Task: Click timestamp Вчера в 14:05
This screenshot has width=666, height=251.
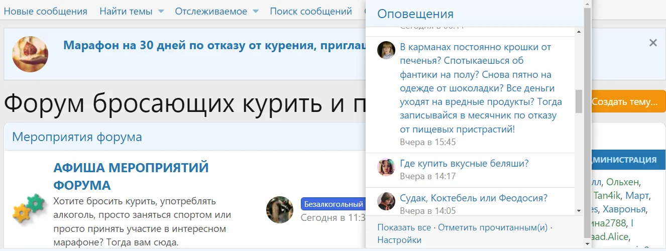Action: [428, 210]
